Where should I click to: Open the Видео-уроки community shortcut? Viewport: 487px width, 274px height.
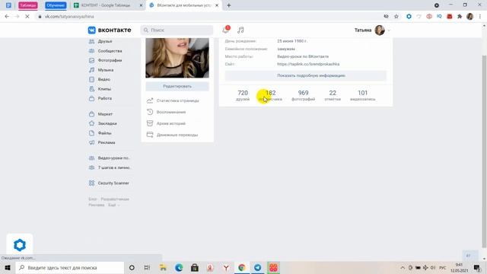110,158
